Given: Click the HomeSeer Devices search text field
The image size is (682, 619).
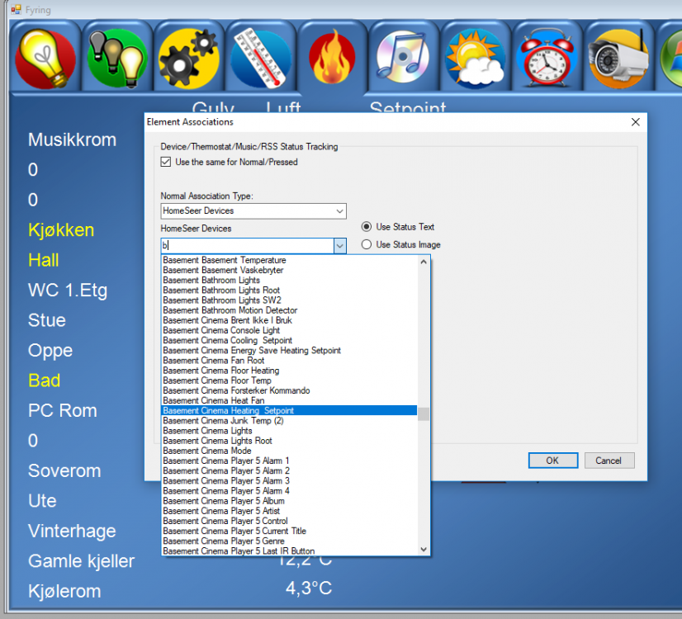Looking at the screenshot, I should (x=247, y=245).
